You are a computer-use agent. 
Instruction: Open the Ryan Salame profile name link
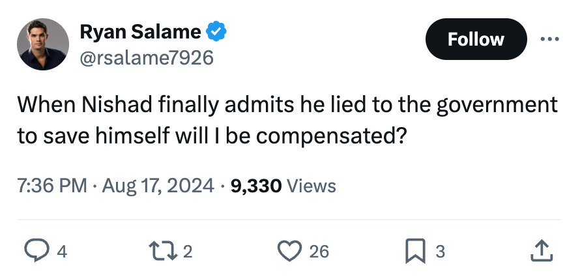[x=140, y=31]
